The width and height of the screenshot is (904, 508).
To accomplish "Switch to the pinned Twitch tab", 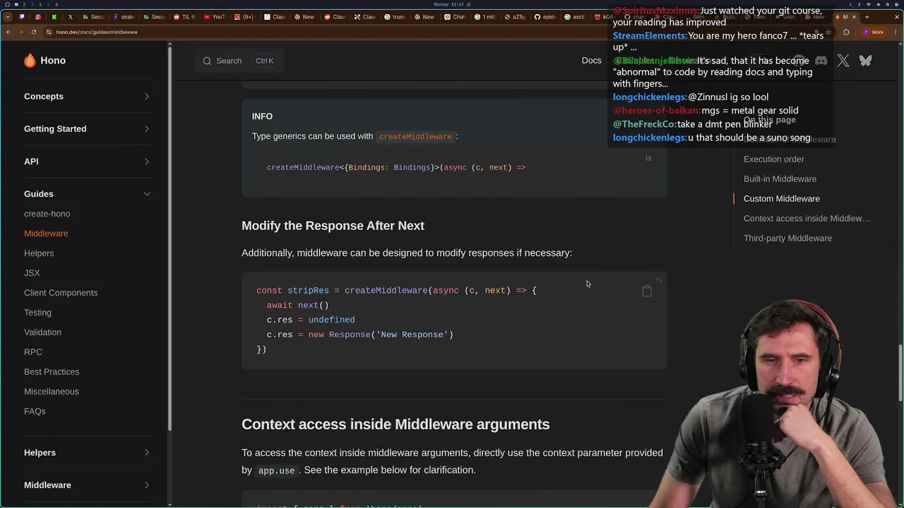I will [x=22, y=17].
